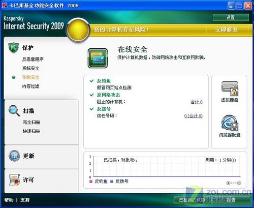This screenshot has width=254, height=208.
Task: Click the license certificate scroll icon
Action: (14, 180)
